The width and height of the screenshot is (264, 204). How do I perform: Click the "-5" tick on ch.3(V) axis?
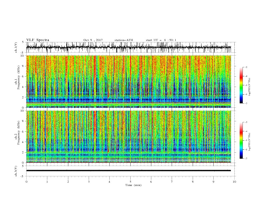(23, 176)
